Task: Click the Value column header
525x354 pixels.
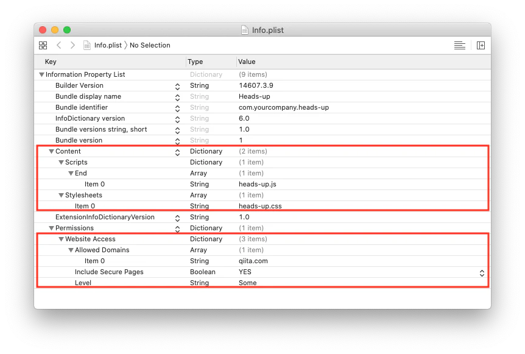Action: pyautogui.click(x=247, y=62)
